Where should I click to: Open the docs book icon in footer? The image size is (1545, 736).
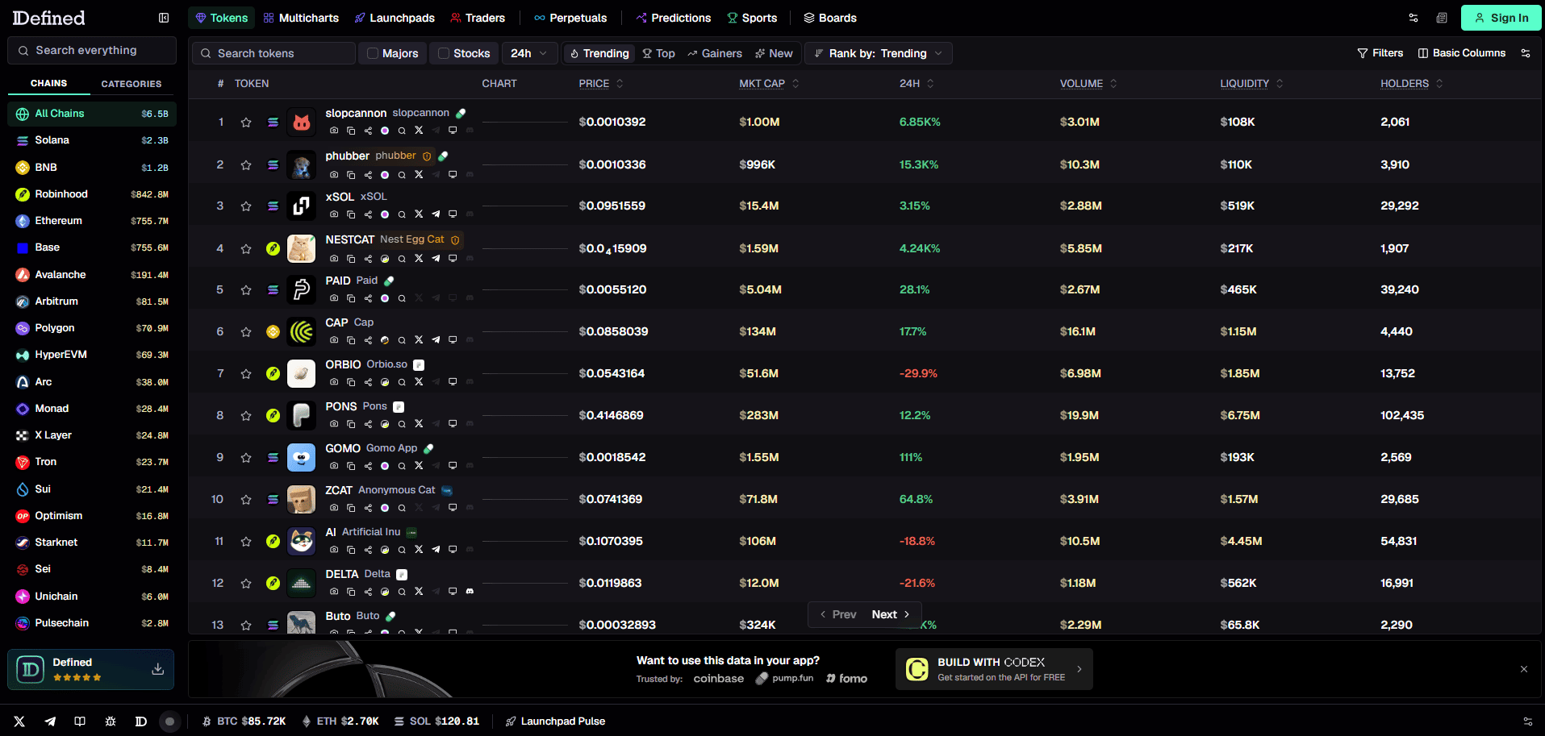pos(80,721)
